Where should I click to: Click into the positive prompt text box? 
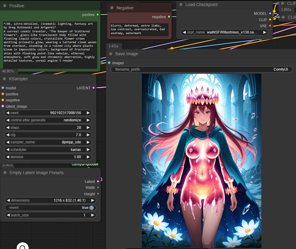pyautogui.click(x=50, y=45)
